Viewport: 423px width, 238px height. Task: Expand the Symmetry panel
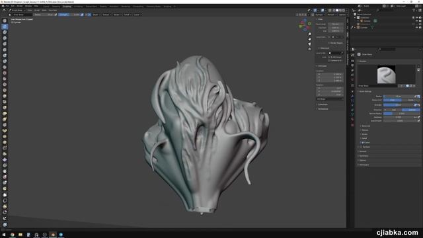coord(364,156)
